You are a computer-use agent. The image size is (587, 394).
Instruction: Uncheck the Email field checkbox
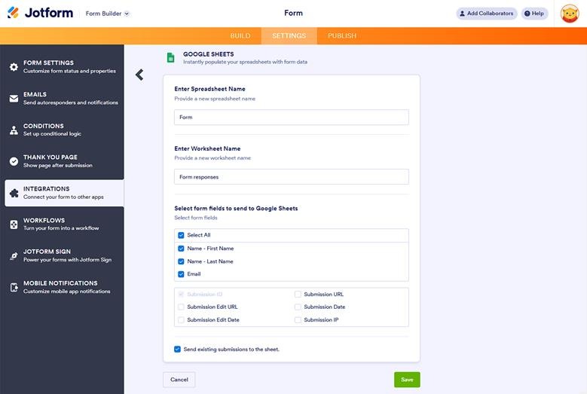pos(181,274)
